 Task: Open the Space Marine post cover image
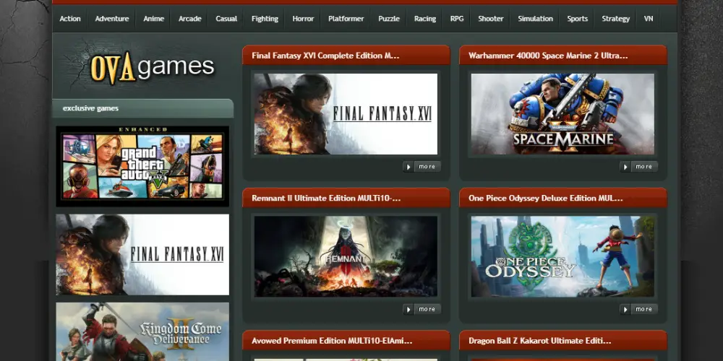tap(562, 114)
